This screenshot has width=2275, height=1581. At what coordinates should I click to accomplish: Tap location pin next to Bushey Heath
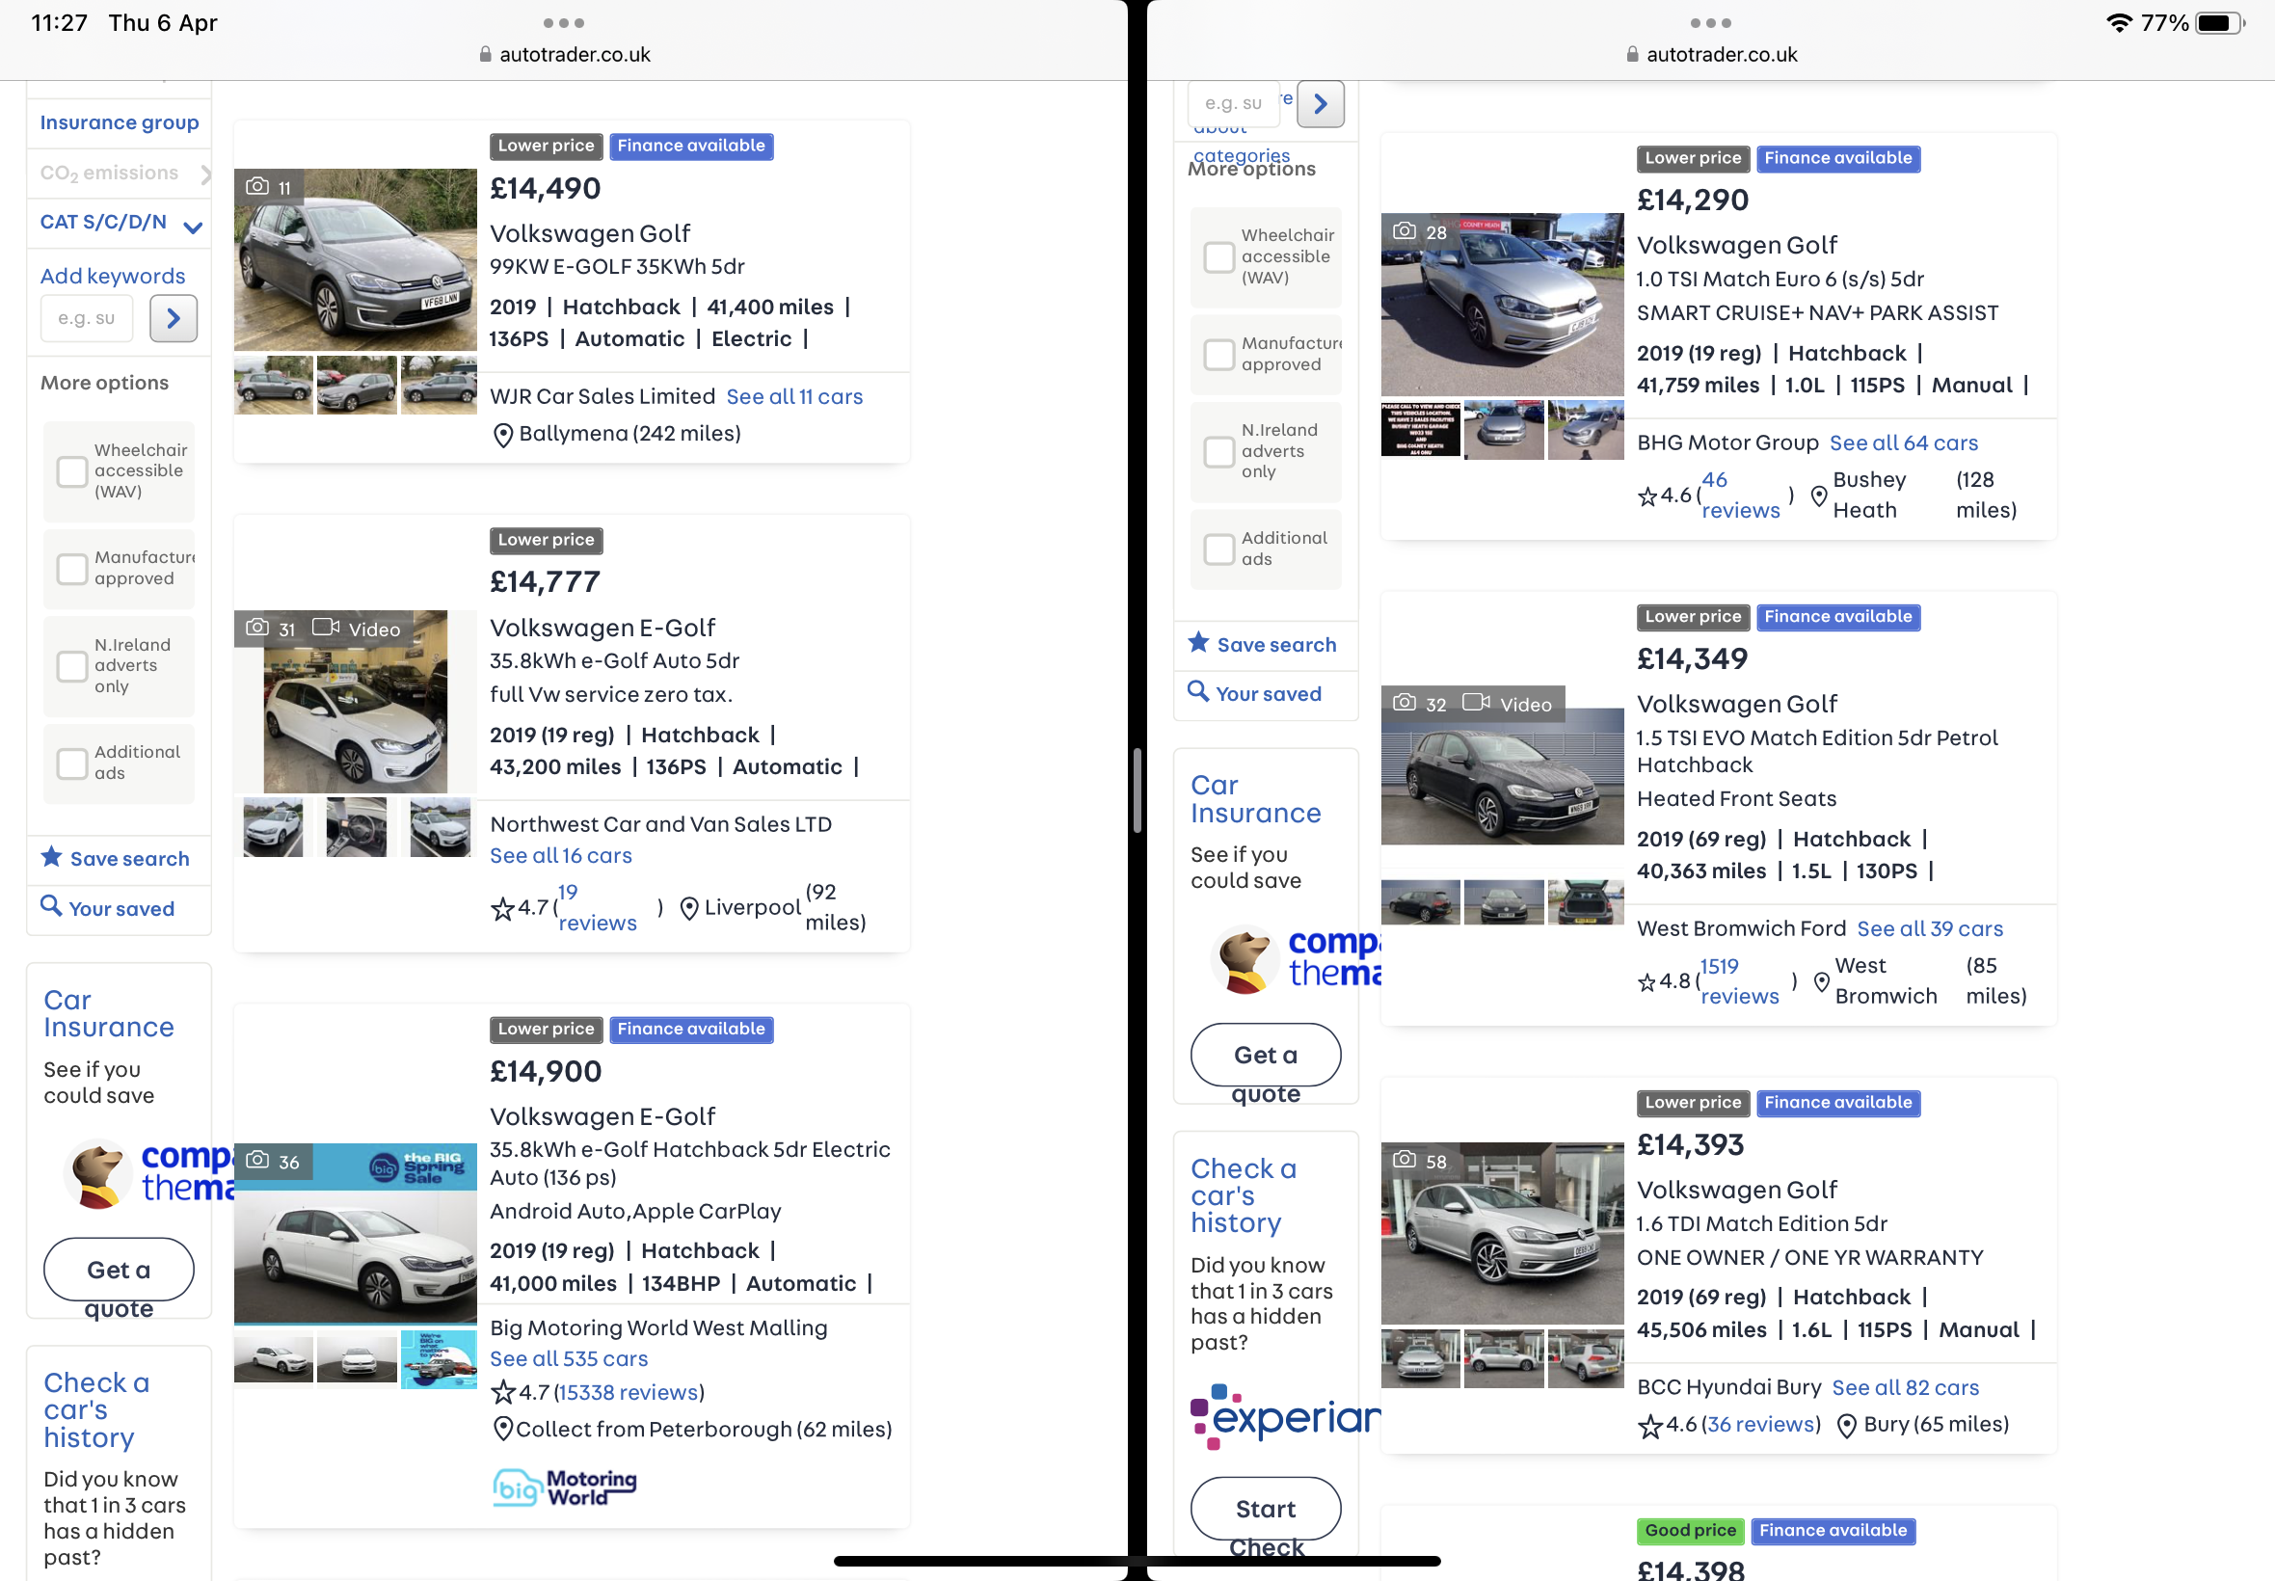pyautogui.click(x=1818, y=496)
